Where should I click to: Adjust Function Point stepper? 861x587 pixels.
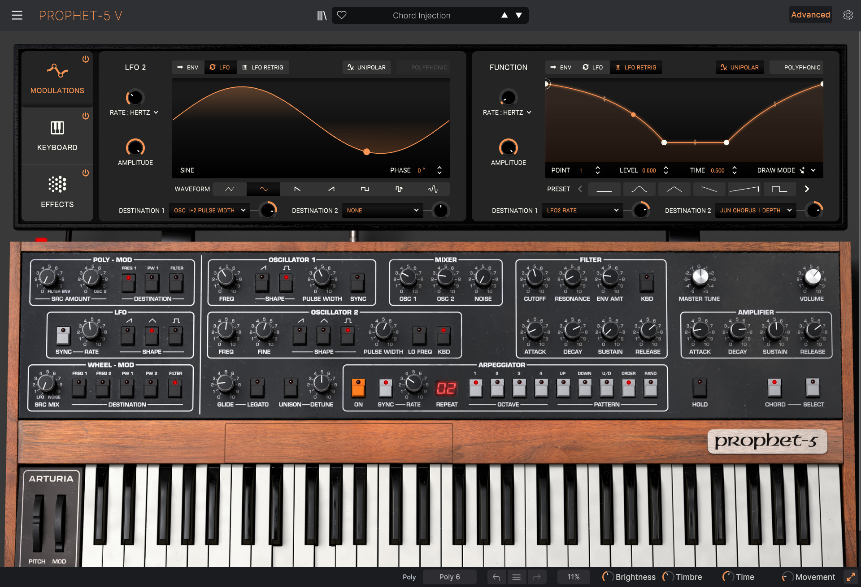(598, 170)
